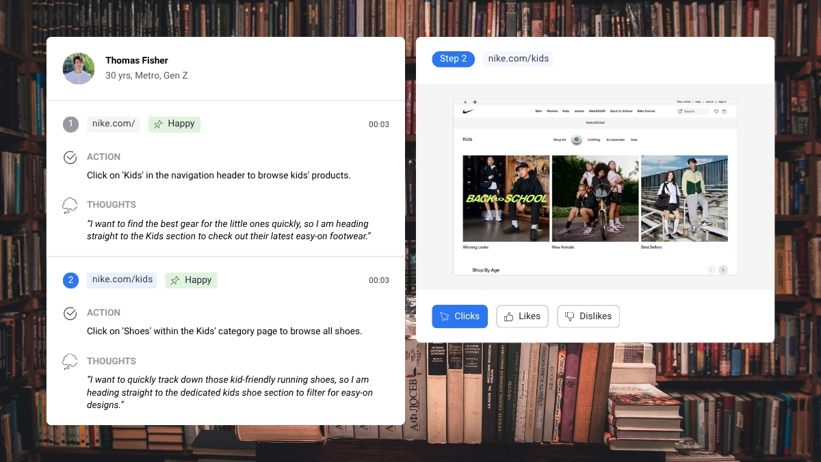
Task: Click the thought cloud icon in step 2
Action: [x=70, y=362]
